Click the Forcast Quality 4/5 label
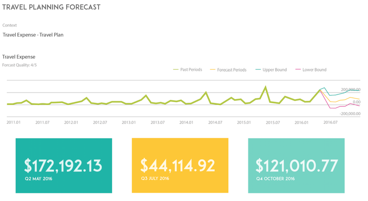 [20, 65]
